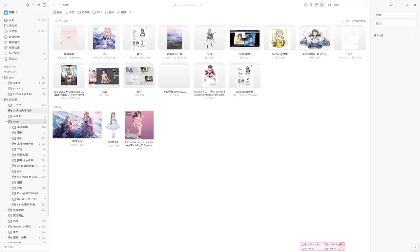Click the plus icon beside the bell
The image size is (420, 252).
pos(33,5)
